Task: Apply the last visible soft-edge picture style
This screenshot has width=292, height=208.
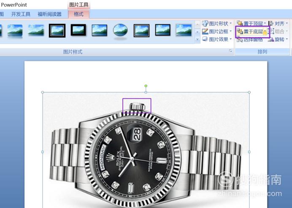Action: 184,30
